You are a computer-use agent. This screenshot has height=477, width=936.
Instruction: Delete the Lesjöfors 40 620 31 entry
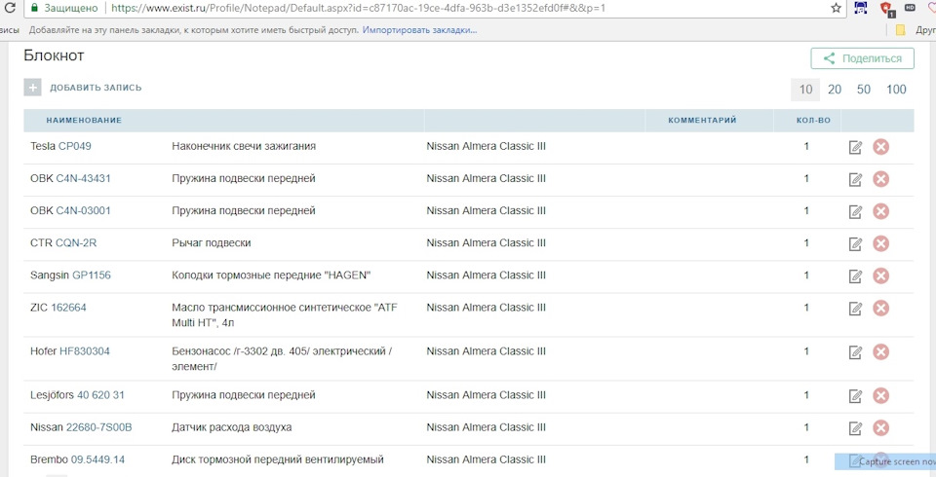[x=881, y=395]
